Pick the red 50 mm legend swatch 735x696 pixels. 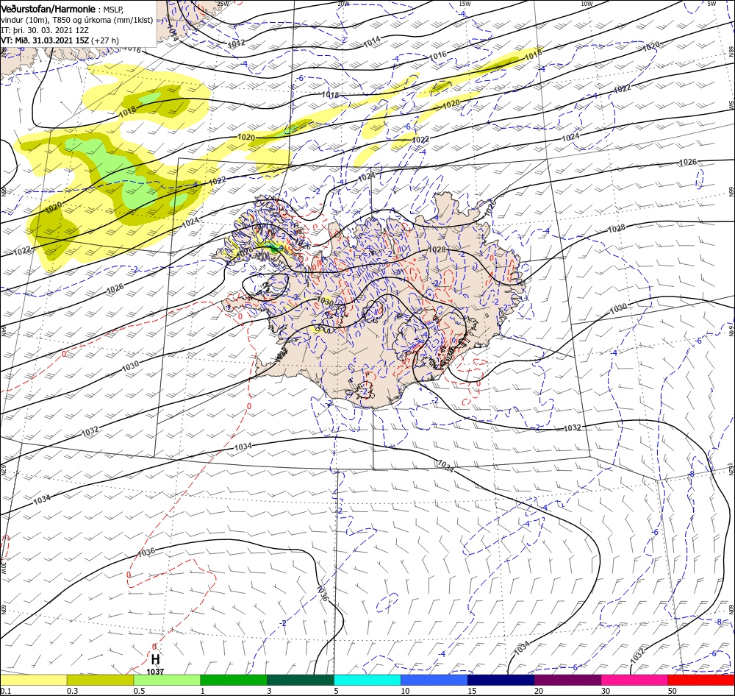pyautogui.click(x=701, y=680)
